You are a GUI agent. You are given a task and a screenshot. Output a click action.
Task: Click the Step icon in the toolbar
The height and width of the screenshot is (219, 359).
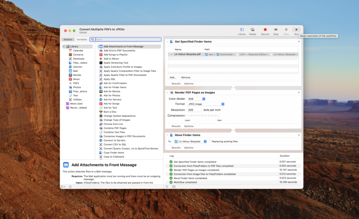pos(276,30)
